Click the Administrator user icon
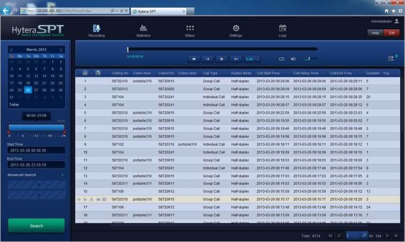Viewport: 405px width, 242px height. tap(397, 21)
